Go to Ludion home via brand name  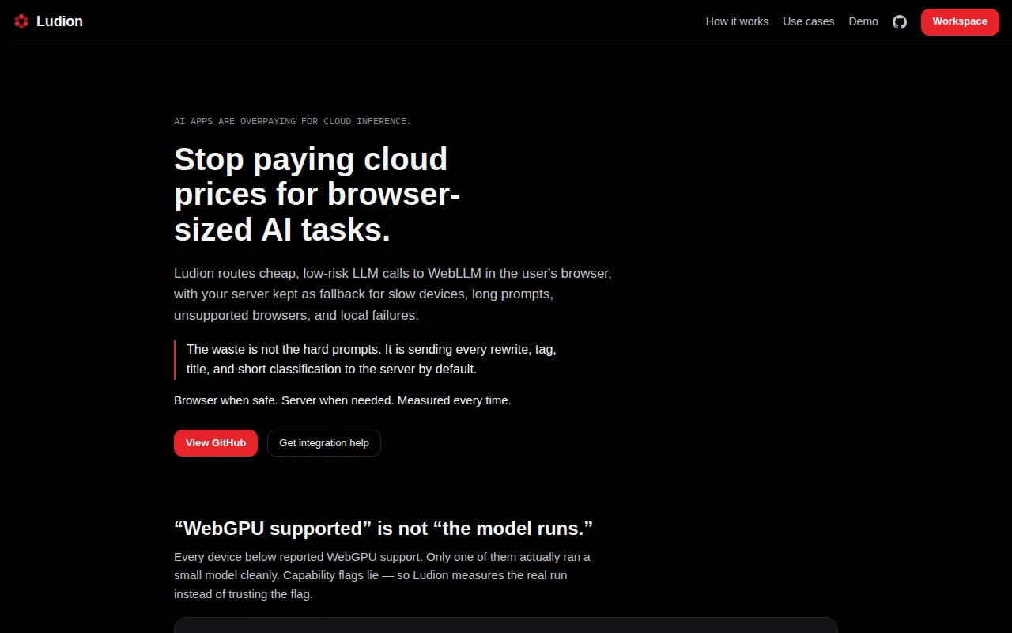tap(59, 21)
